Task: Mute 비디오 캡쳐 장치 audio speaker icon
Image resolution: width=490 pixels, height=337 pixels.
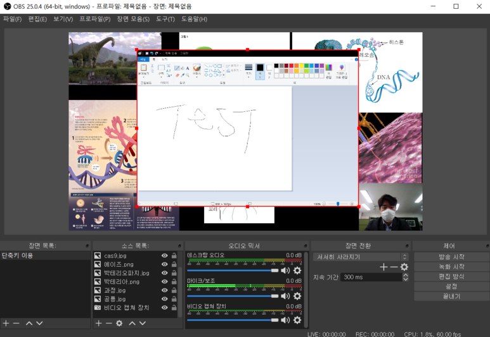Action: point(285,320)
